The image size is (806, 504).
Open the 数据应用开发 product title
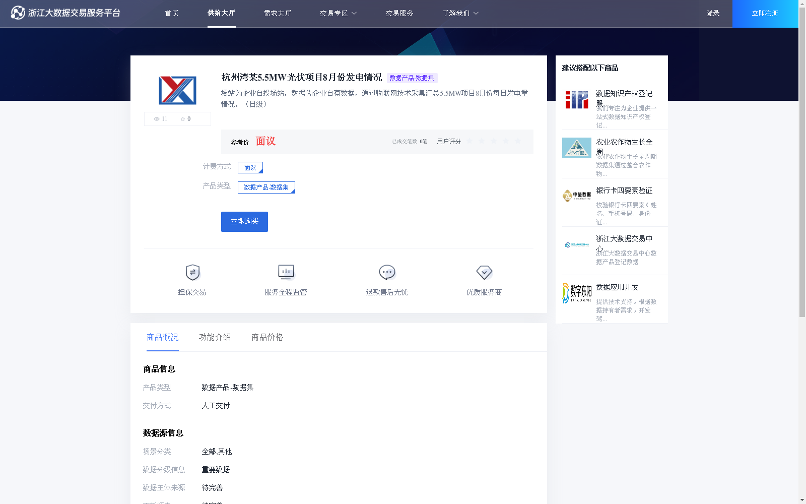pyautogui.click(x=617, y=287)
